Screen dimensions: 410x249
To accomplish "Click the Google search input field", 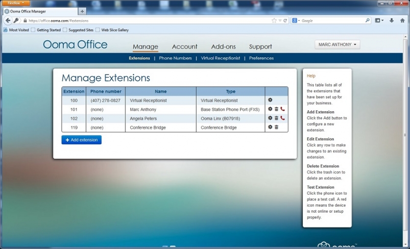I will coord(333,21).
